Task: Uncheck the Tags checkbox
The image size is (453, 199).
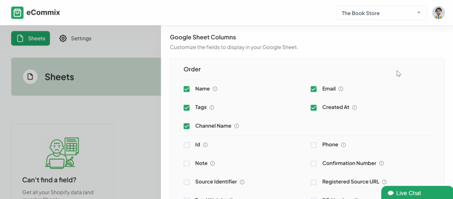Action: click(x=187, y=108)
